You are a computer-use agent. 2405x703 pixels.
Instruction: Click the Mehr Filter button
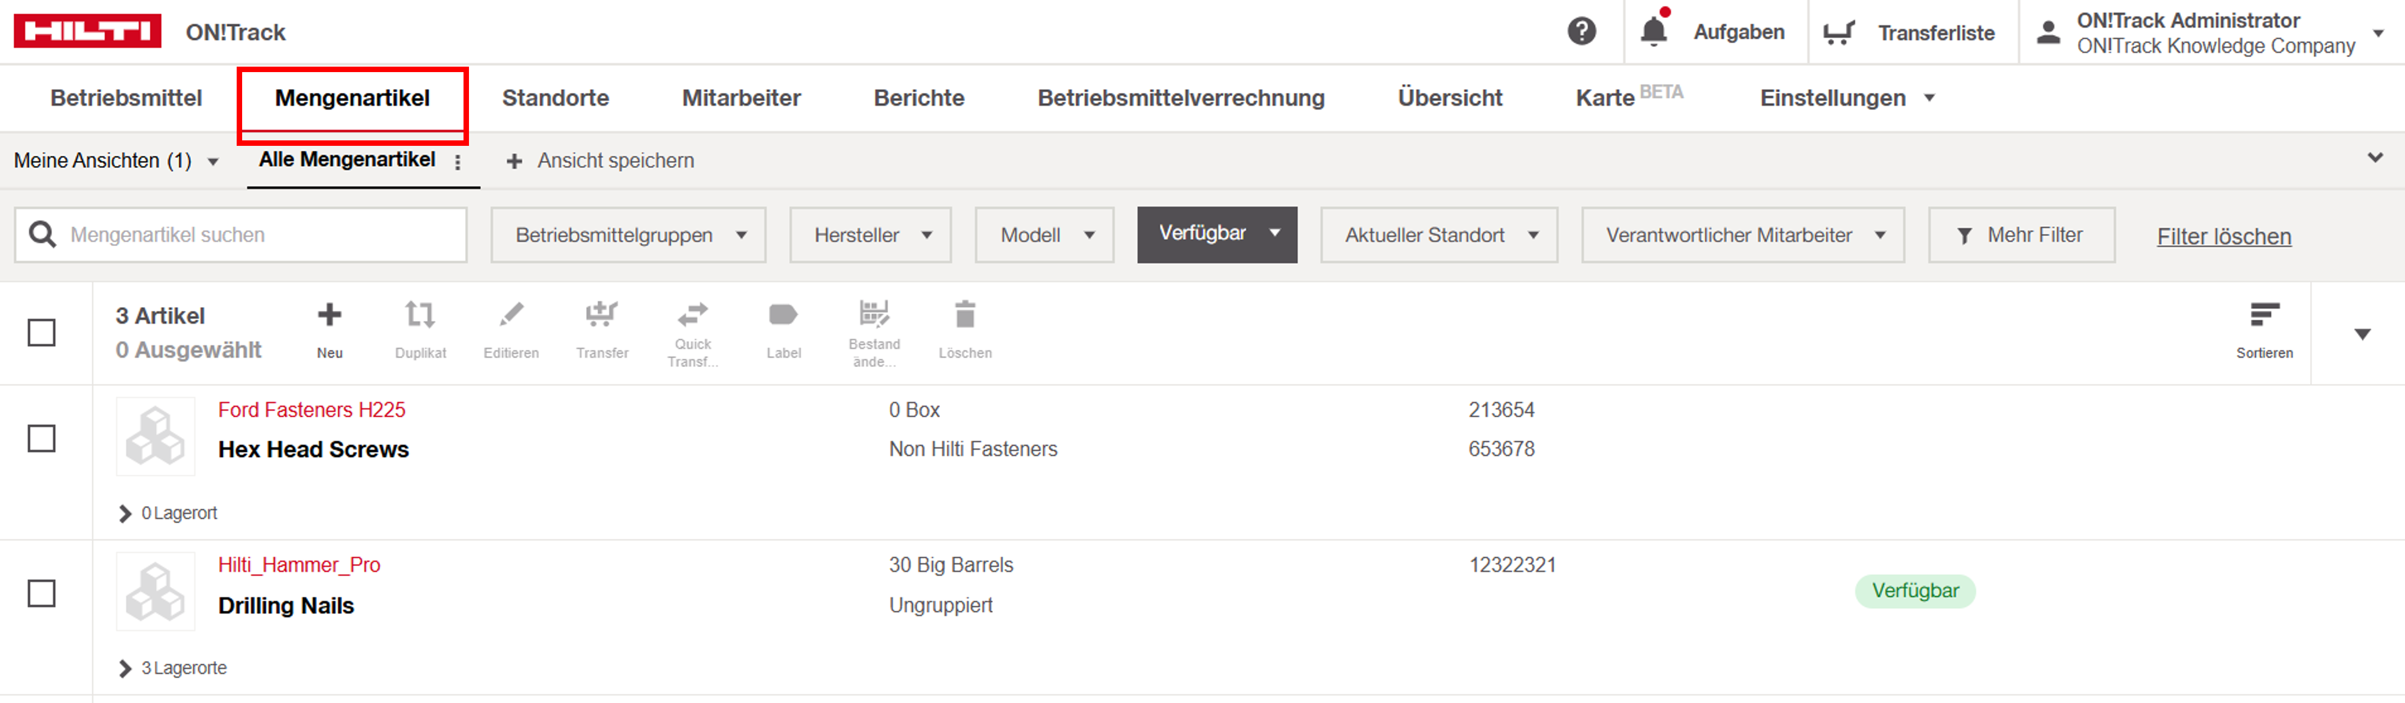2021,235
